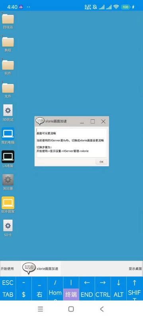Click the line 开始使用->显示设置->XServer管理->xlorie
The width and height of the screenshot is (143, 316).
pyautogui.click(x=63, y=151)
